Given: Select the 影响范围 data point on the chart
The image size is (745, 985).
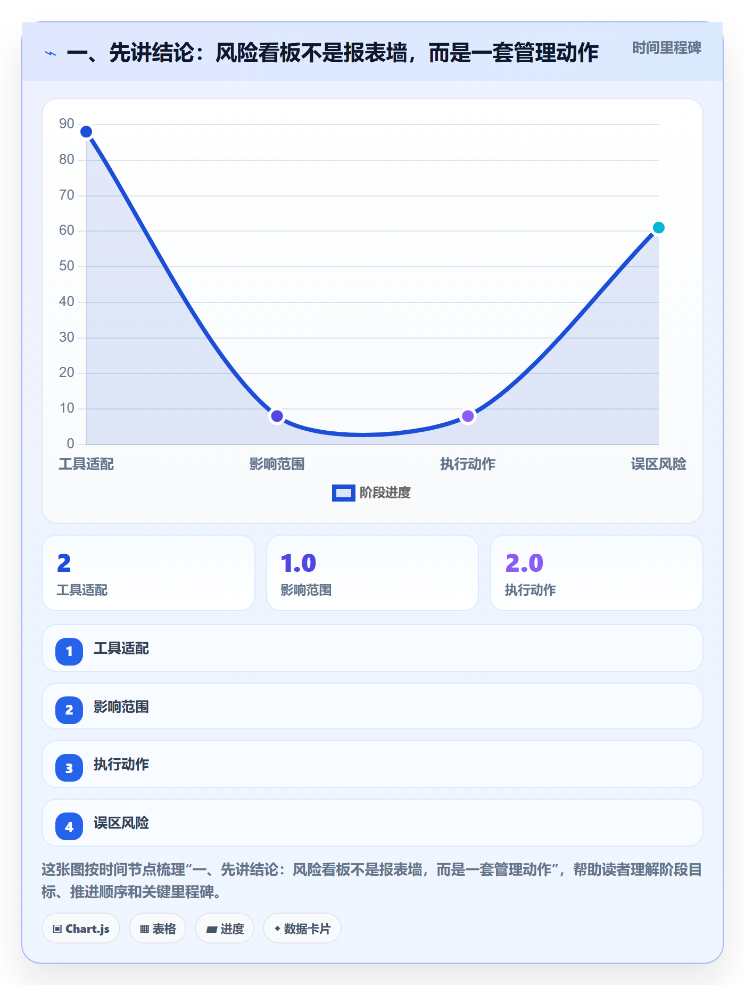Looking at the screenshot, I should pos(277,416).
